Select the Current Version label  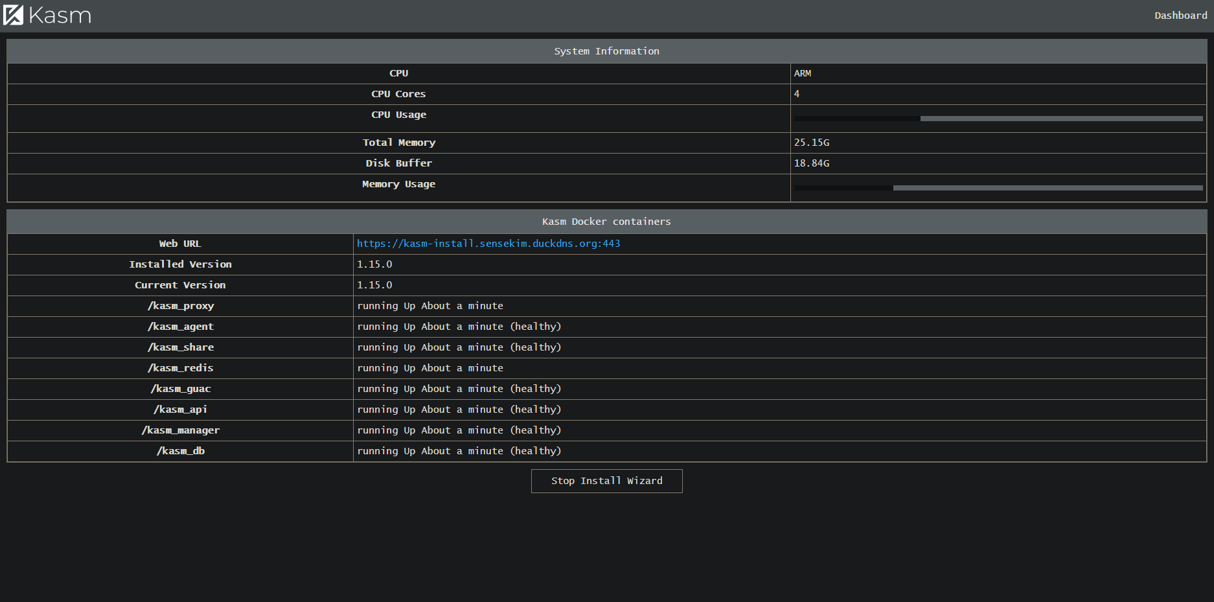(180, 285)
